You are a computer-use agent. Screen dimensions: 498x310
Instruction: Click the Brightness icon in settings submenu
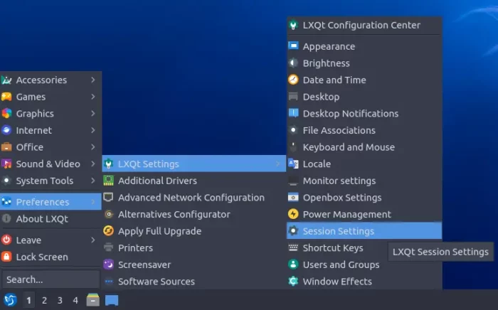click(293, 63)
